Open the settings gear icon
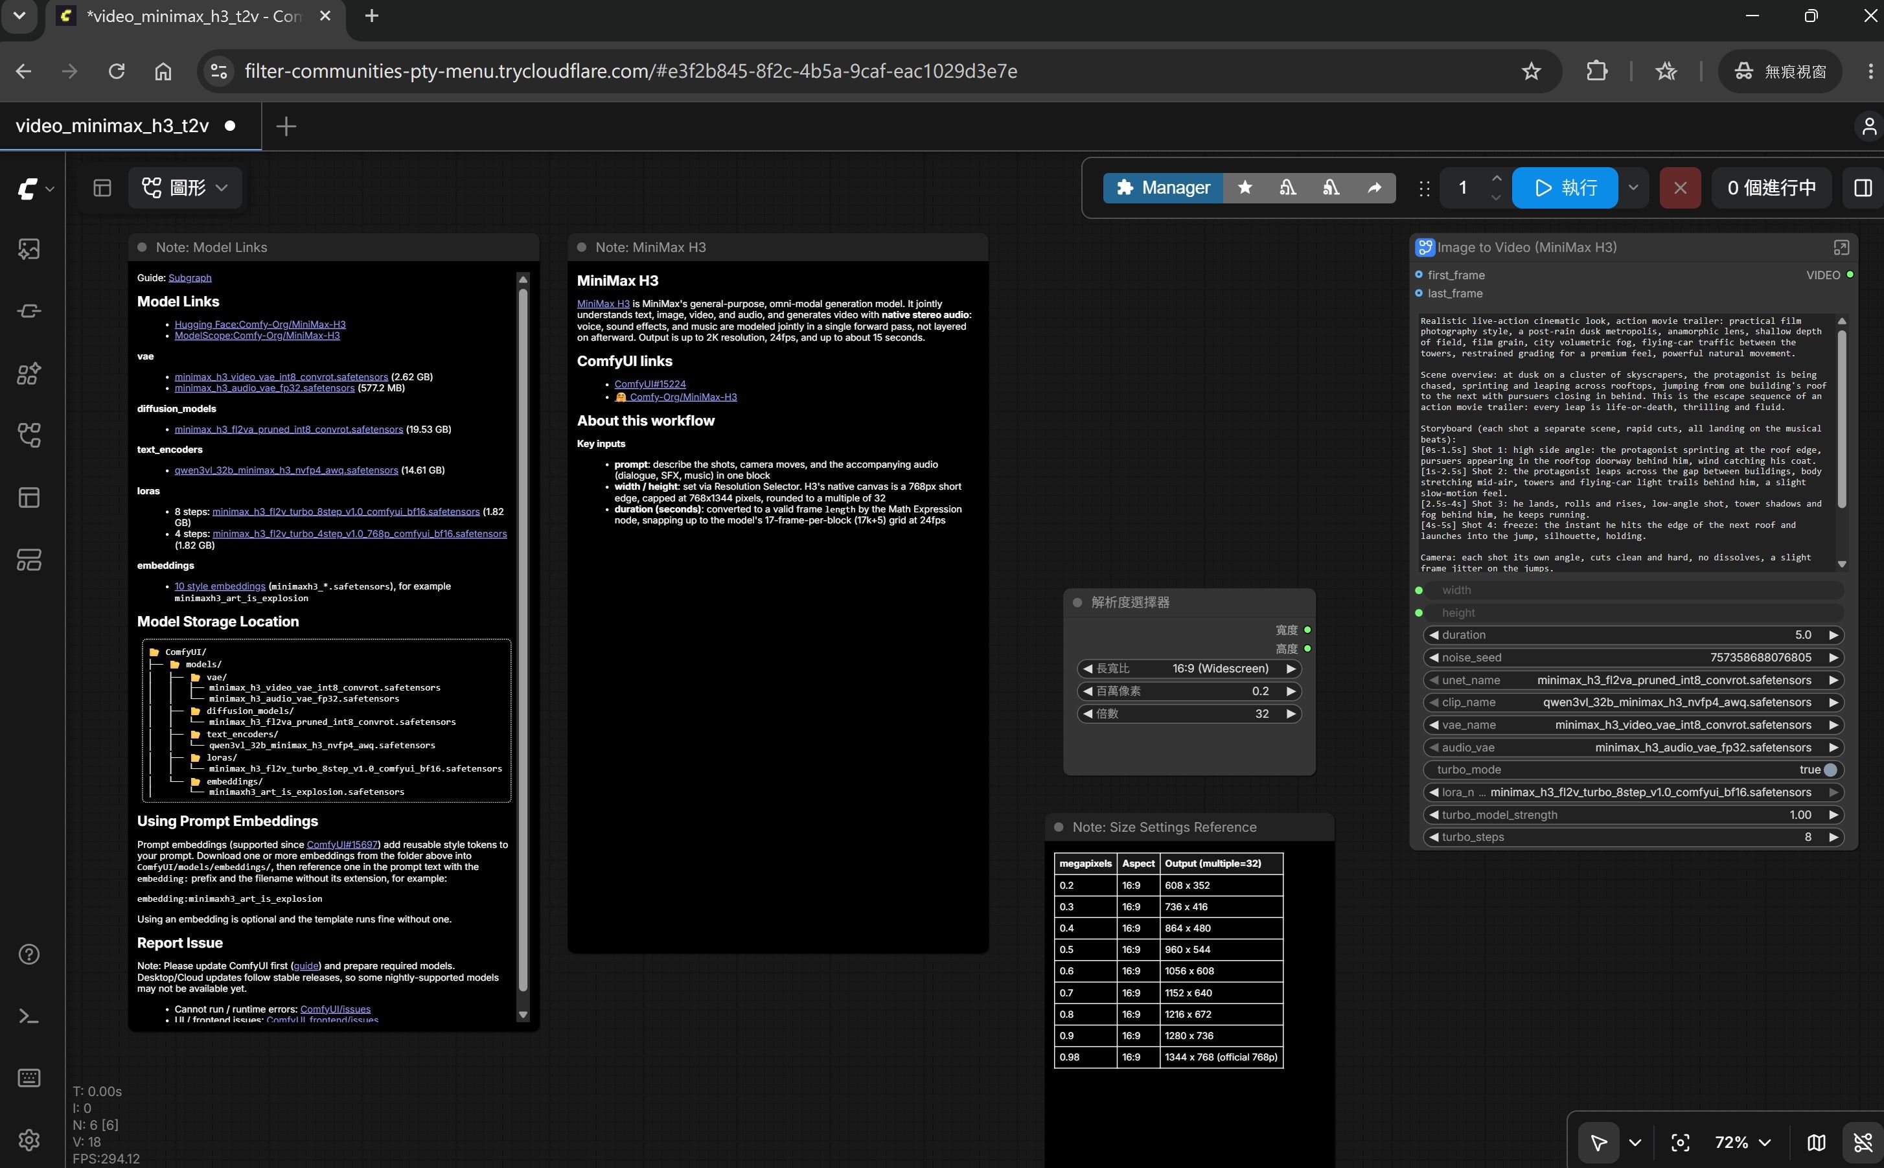The width and height of the screenshot is (1884, 1168). point(29,1139)
